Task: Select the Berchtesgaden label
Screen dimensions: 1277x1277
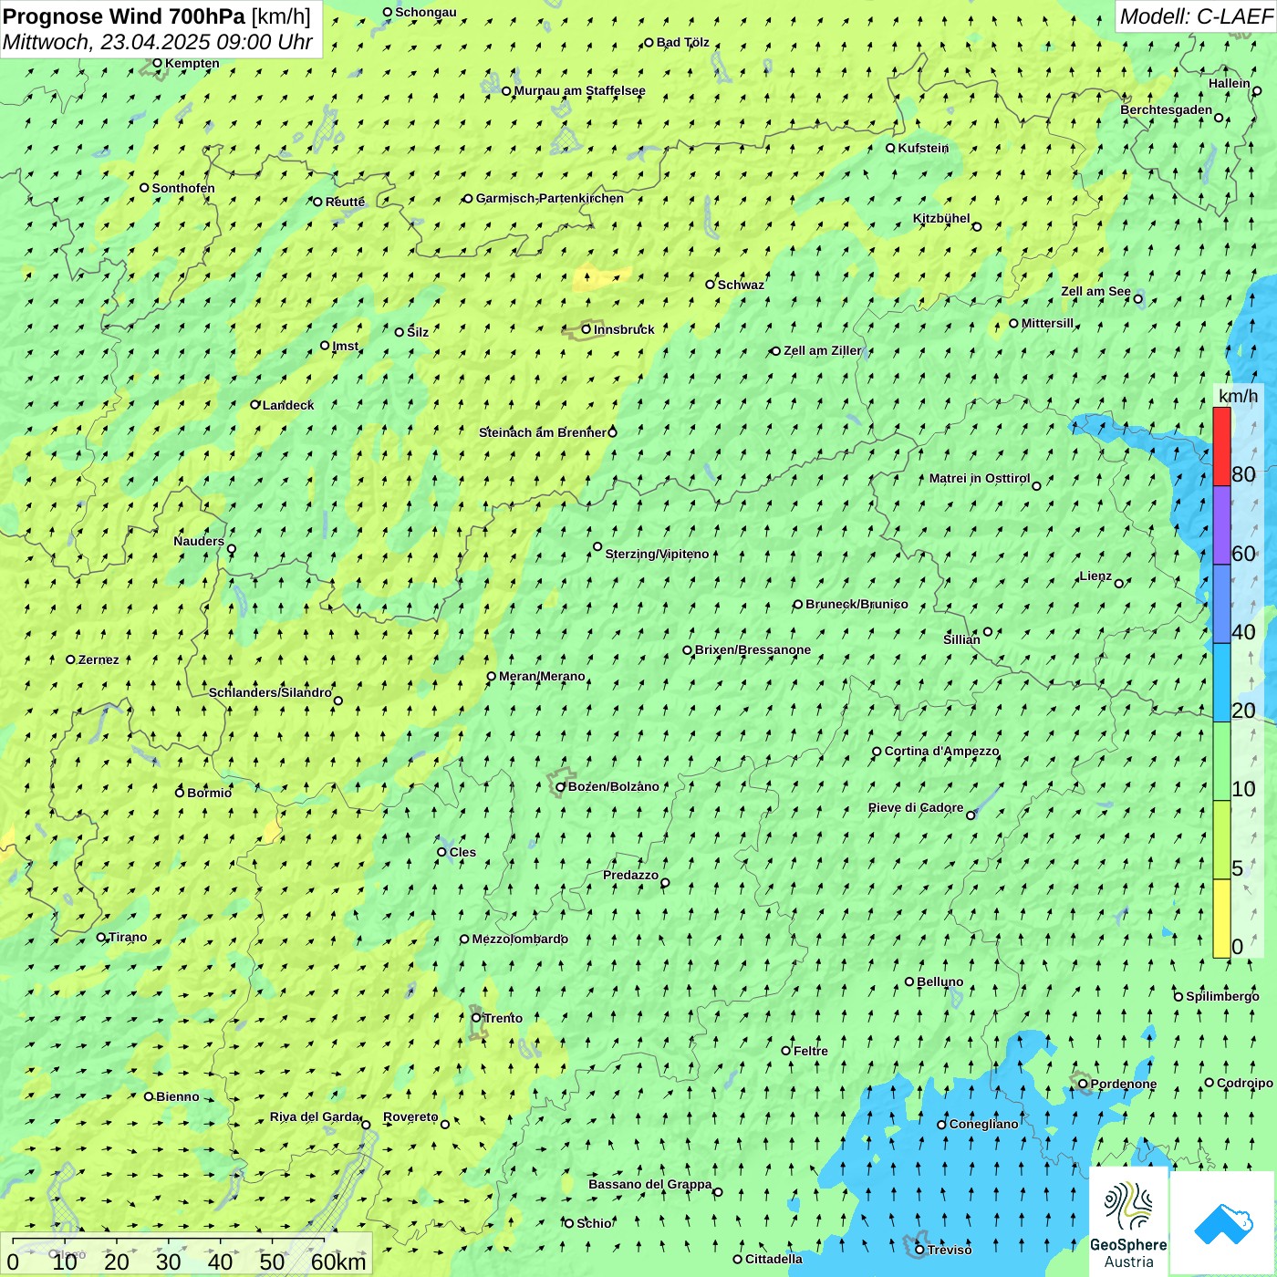Action: [1167, 109]
